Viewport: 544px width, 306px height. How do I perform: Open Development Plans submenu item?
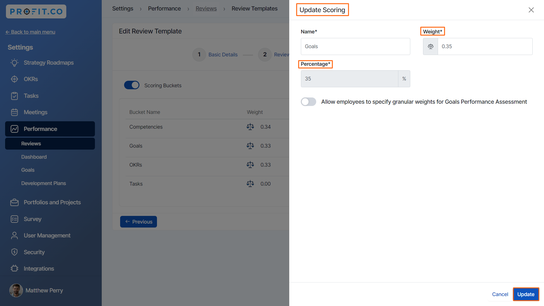[44, 183]
